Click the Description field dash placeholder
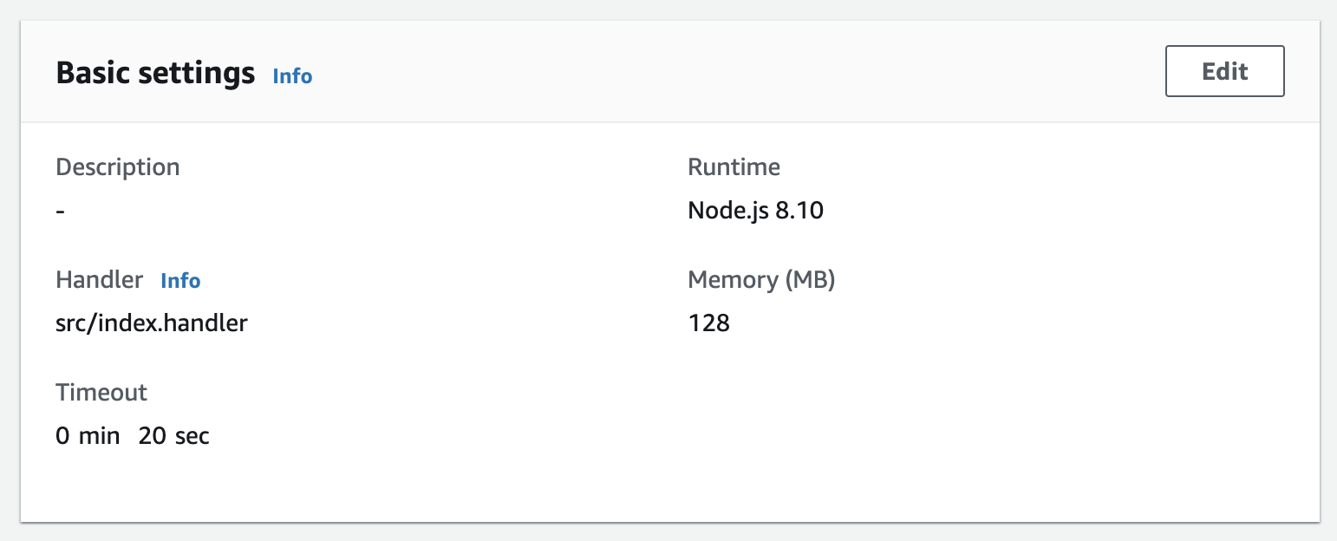Screen dimensions: 1337x541 60,210
